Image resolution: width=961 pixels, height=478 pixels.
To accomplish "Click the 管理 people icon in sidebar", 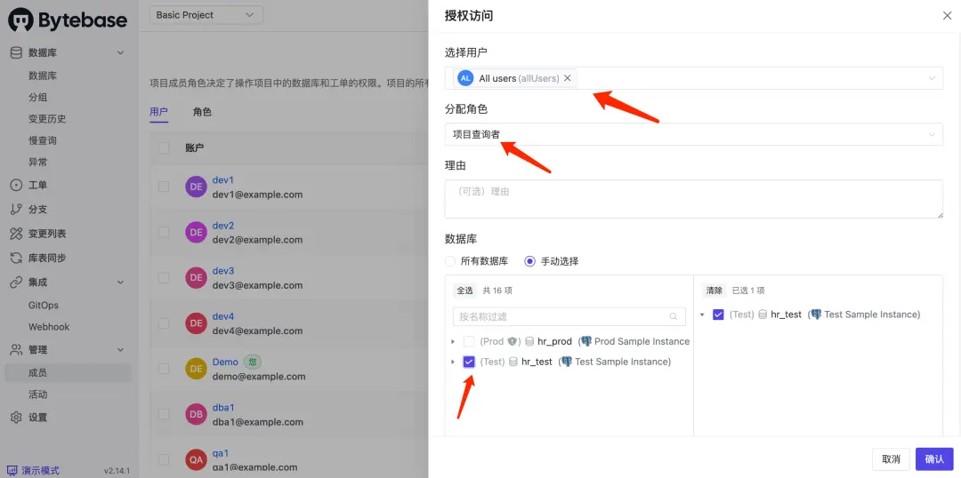I will click(x=17, y=349).
